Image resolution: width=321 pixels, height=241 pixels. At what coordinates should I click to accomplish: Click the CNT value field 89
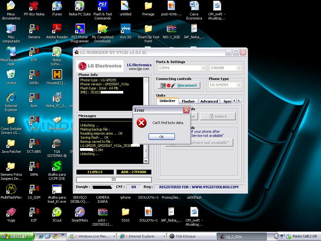coord(134,187)
